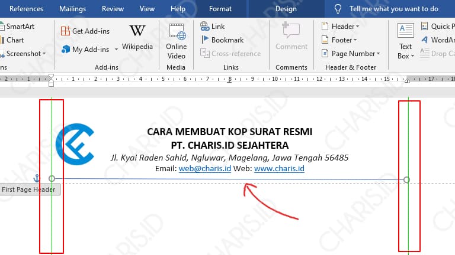Click the Cross-reference icon

pyautogui.click(x=204, y=53)
